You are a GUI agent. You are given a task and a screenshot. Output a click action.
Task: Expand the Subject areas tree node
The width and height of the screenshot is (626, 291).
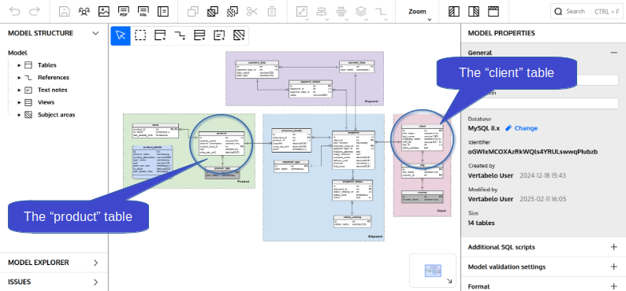click(x=19, y=115)
